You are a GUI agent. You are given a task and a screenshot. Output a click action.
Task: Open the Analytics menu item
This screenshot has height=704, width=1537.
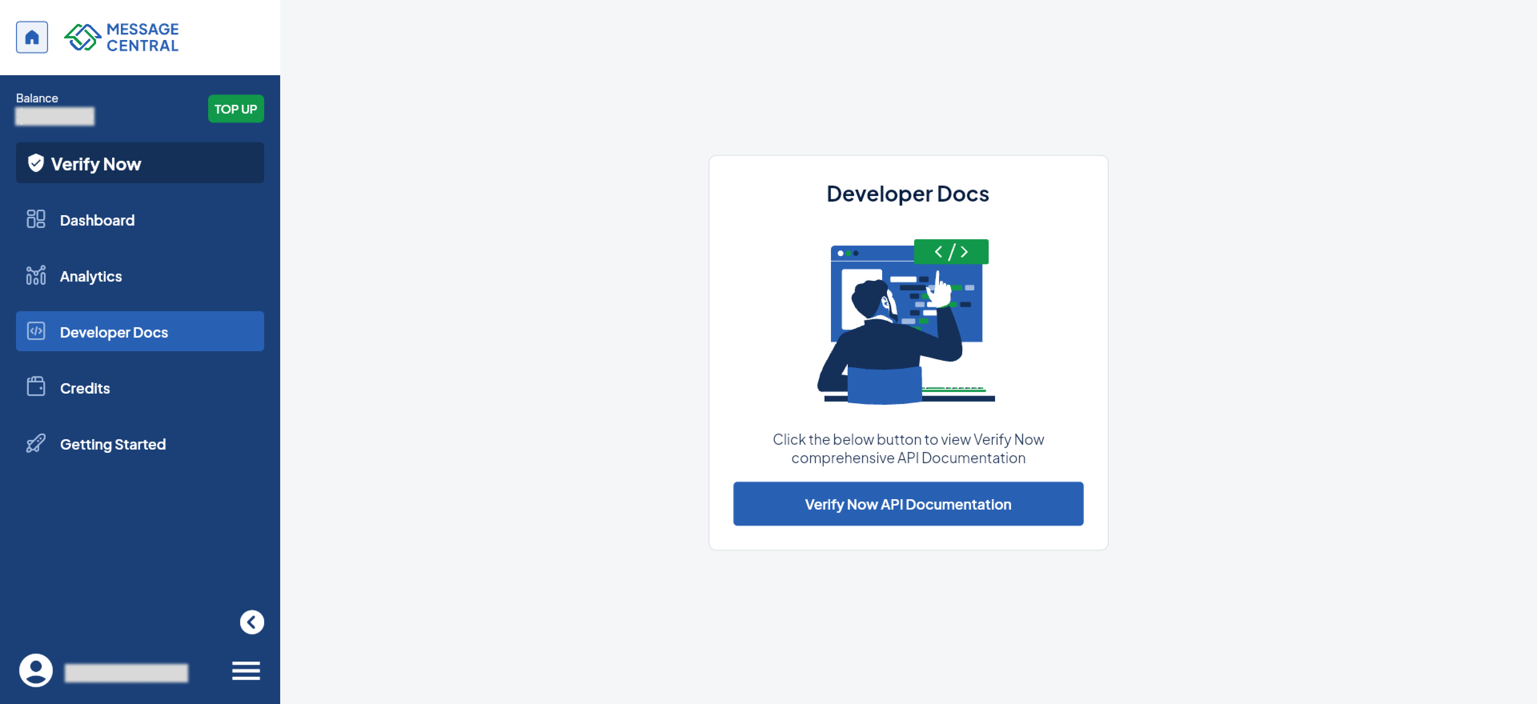coord(91,276)
